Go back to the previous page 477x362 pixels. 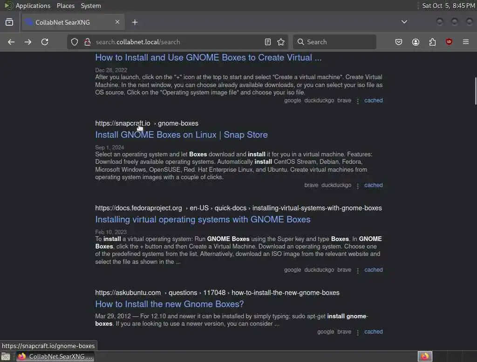(11, 42)
